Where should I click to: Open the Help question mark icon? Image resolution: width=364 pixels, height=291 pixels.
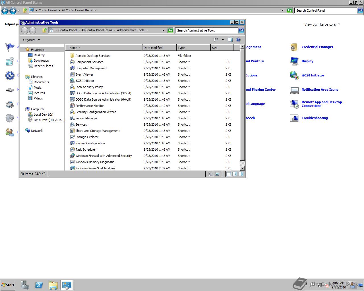tap(238, 40)
